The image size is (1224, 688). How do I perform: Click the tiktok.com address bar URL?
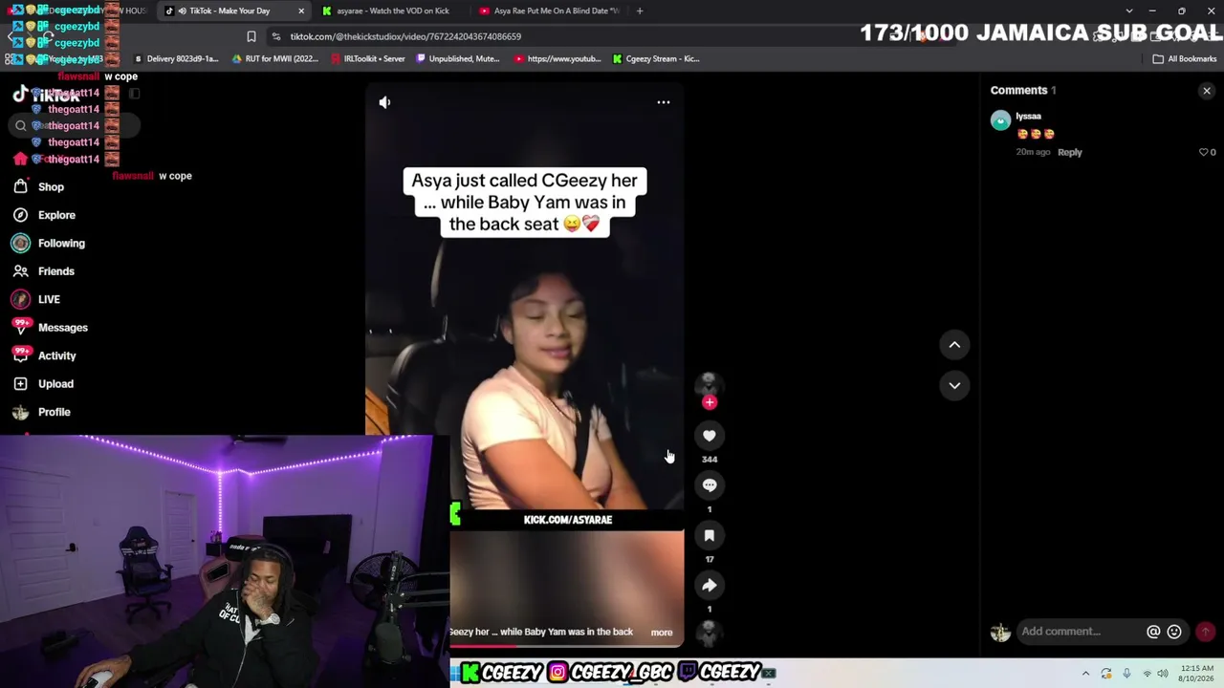405,36
